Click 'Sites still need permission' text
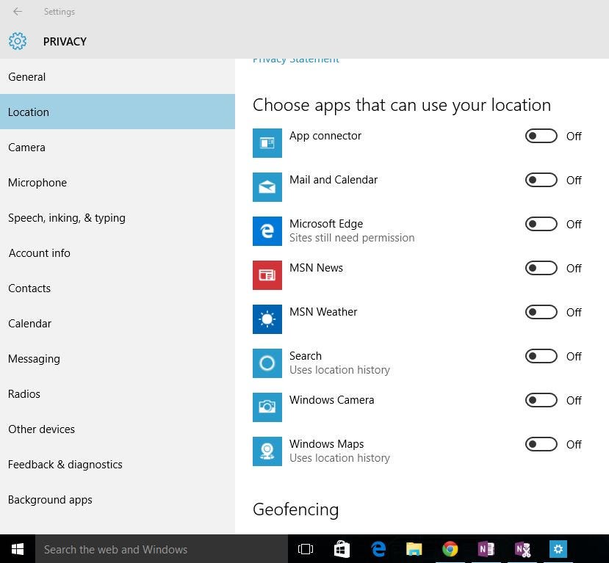Screen dimensions: 609x563 click(x=352, y=238)
